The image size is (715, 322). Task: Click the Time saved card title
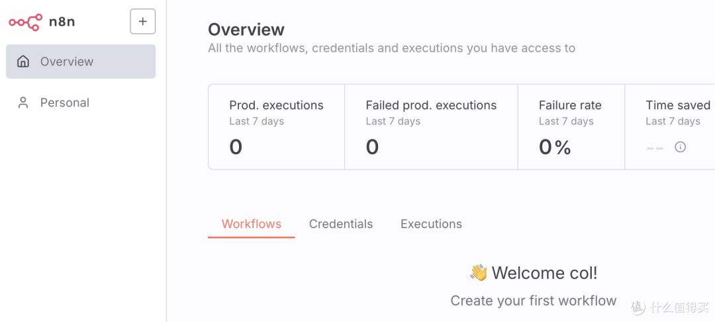pyautogui.click(x=678, y=106)
